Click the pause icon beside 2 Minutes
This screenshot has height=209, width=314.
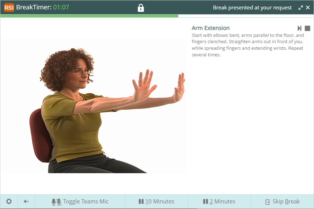click(x=205, y=201)
